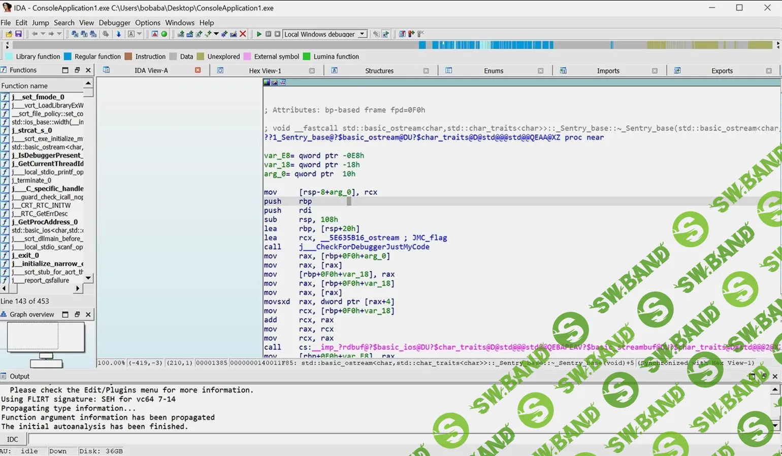Click the back navigation arrow in toolbar
Image resolution: width=782 pixels, height=456 pixels.
35,34
